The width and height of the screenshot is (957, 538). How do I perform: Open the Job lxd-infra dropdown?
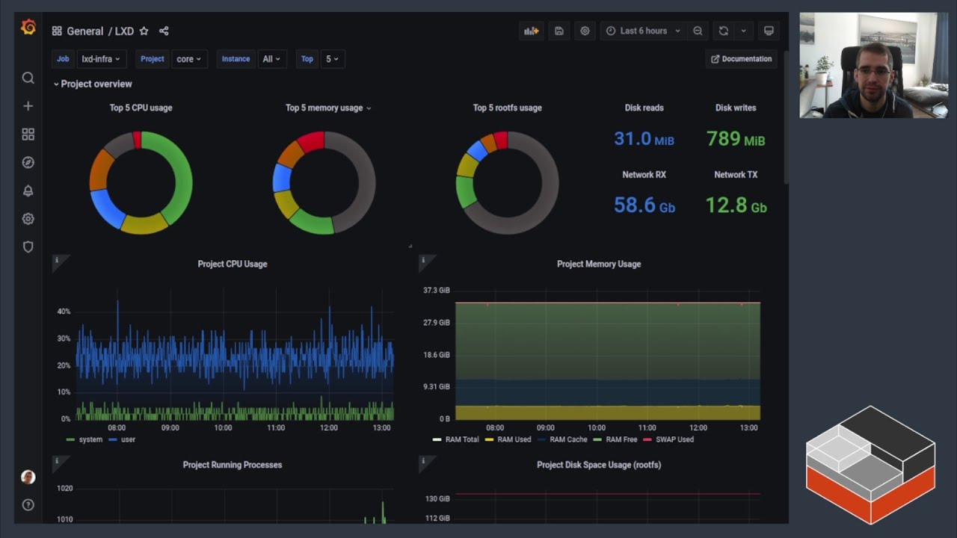click(102, 59)
